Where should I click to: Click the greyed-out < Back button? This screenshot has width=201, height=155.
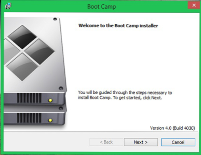(x=106, y=142)
